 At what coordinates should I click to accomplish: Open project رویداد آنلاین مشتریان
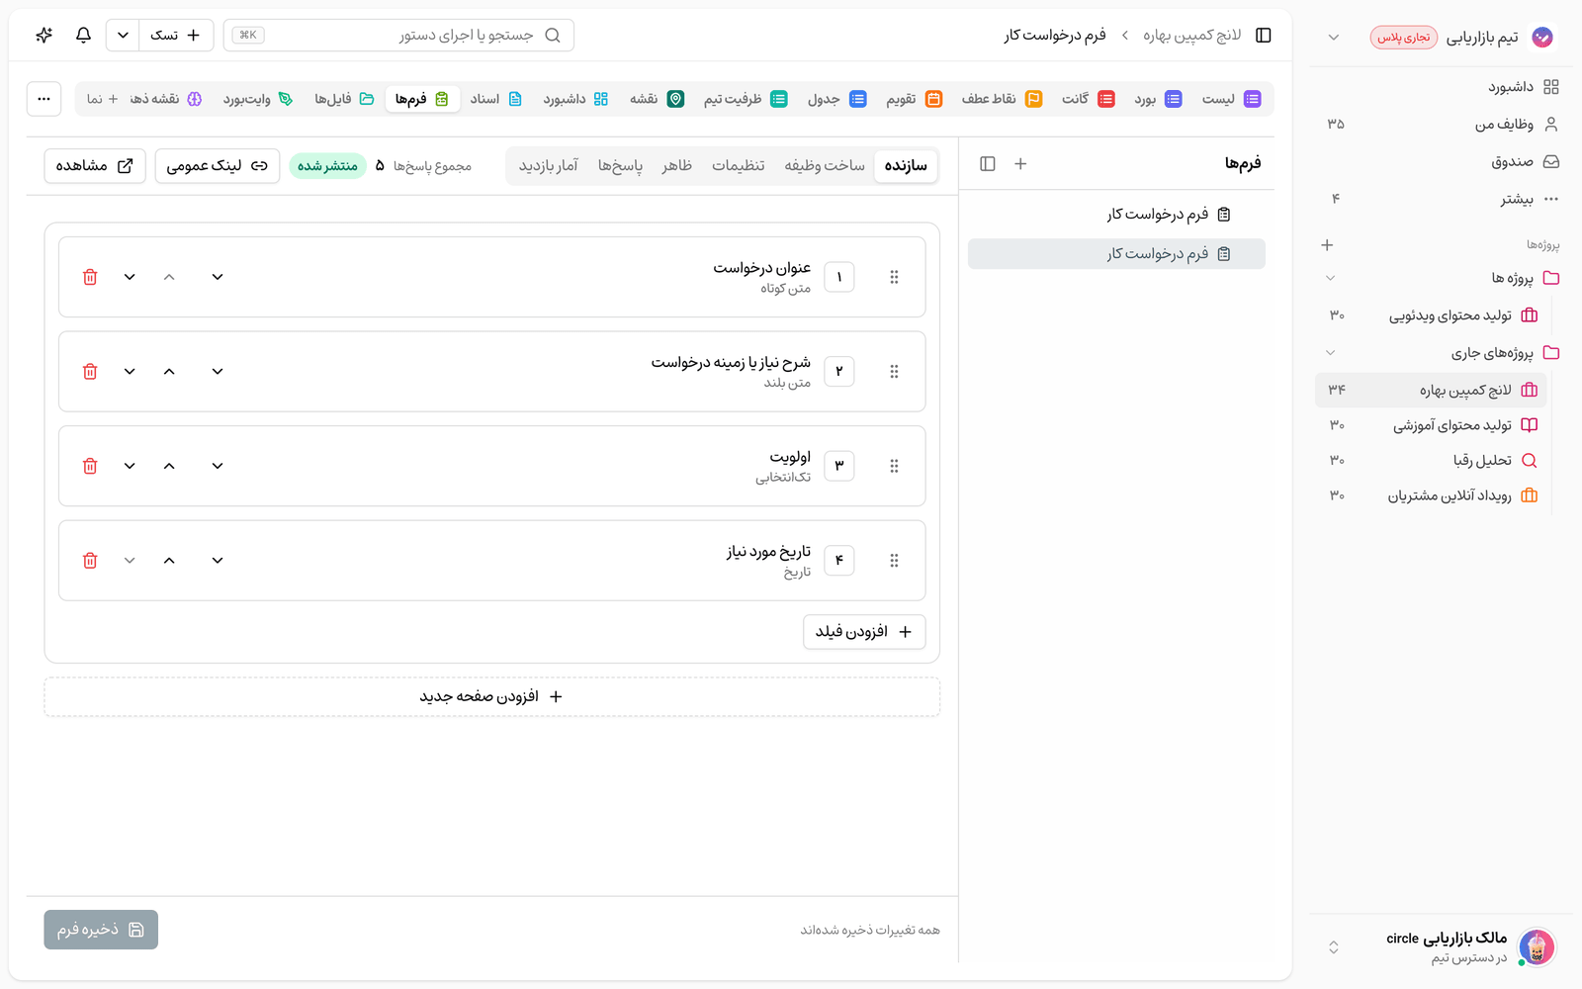tap(1432, 495)
